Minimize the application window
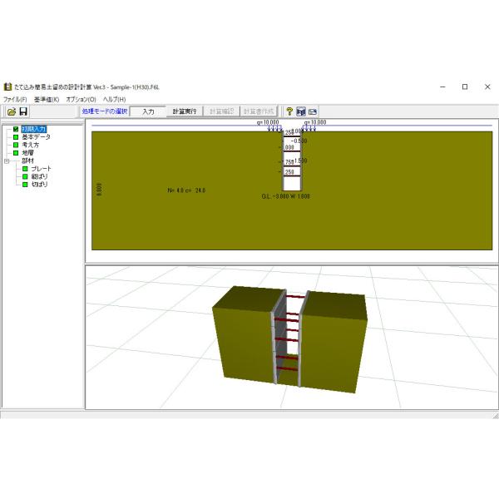The width and height of the screenshot is (499, 499). [x=442, y=86]
